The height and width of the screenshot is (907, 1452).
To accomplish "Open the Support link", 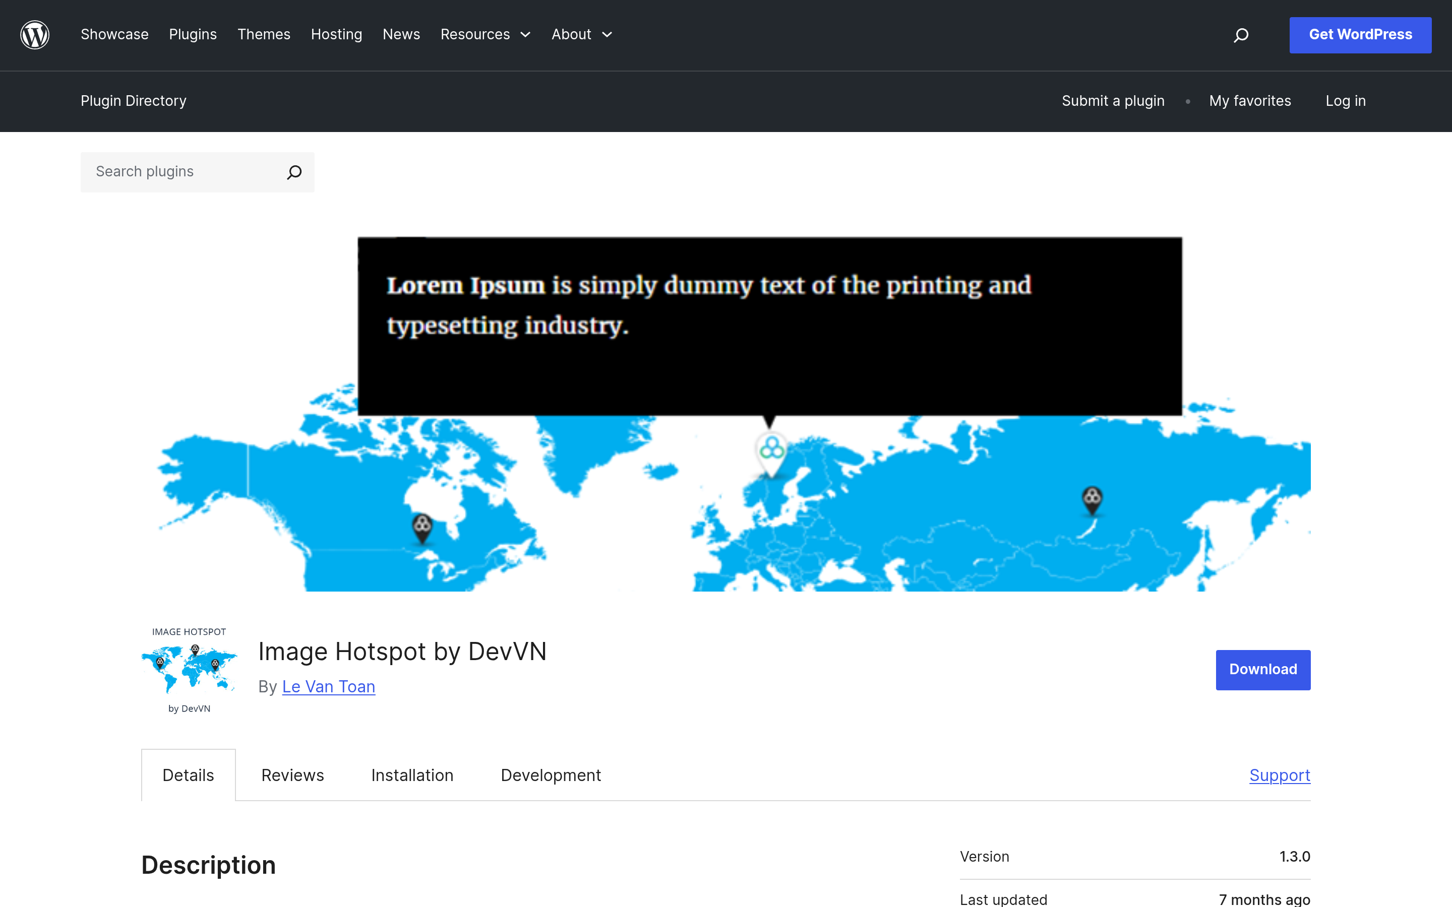I will (1280, 775).
